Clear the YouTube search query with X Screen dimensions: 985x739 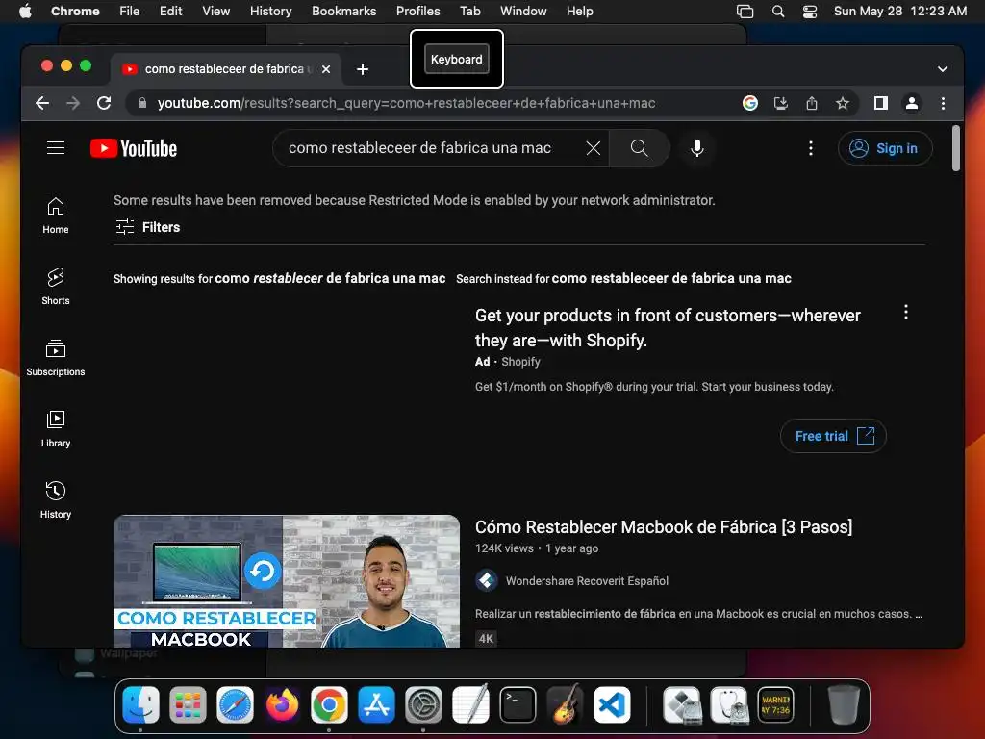(x=593, y=148)
